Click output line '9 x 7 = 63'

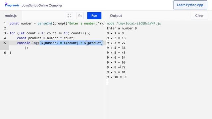(x=116, y=62)
